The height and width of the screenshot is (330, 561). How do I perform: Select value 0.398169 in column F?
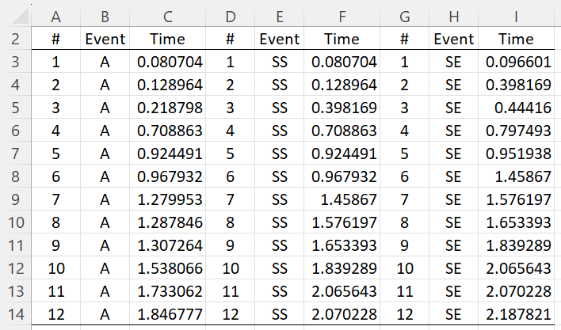[342, 108]
